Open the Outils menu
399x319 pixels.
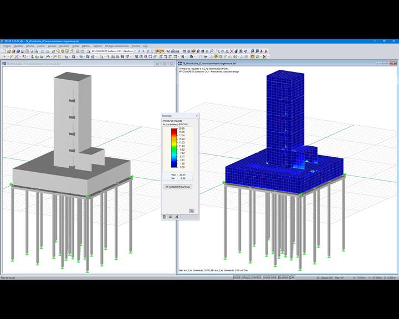click(75, 46)
